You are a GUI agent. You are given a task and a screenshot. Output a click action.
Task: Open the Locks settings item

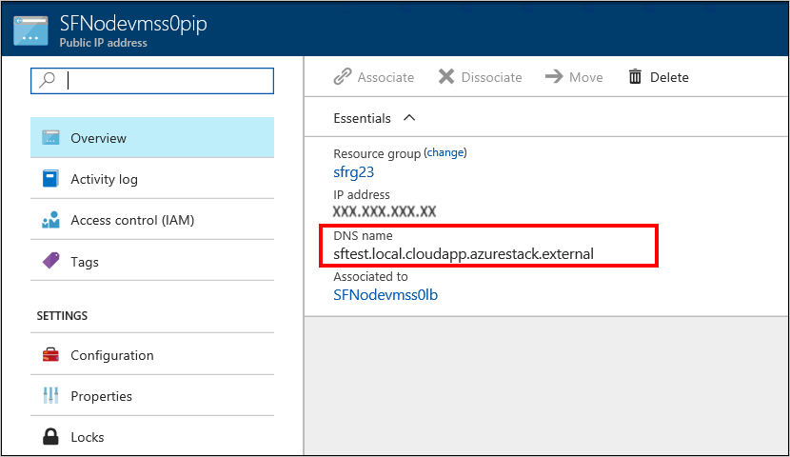152,436
